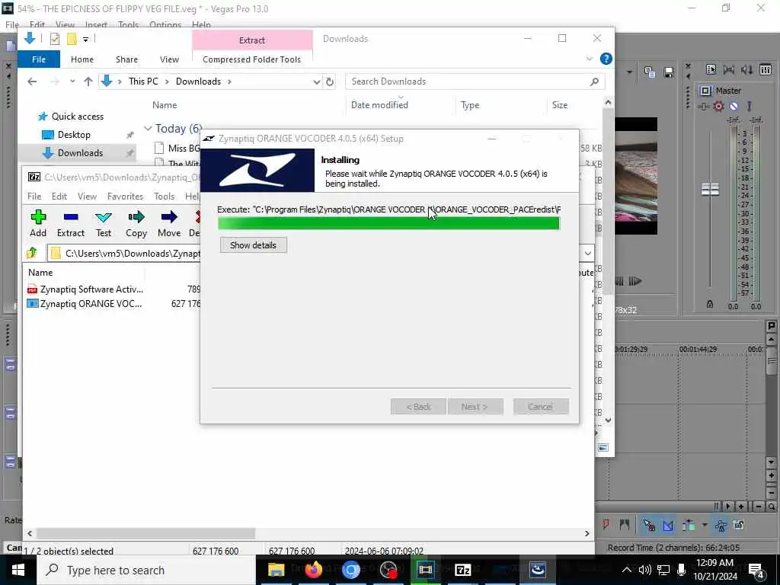The image size is (780, 585).
Task: Click Vegas mixer downmix output icon
Action: point(728,69)
